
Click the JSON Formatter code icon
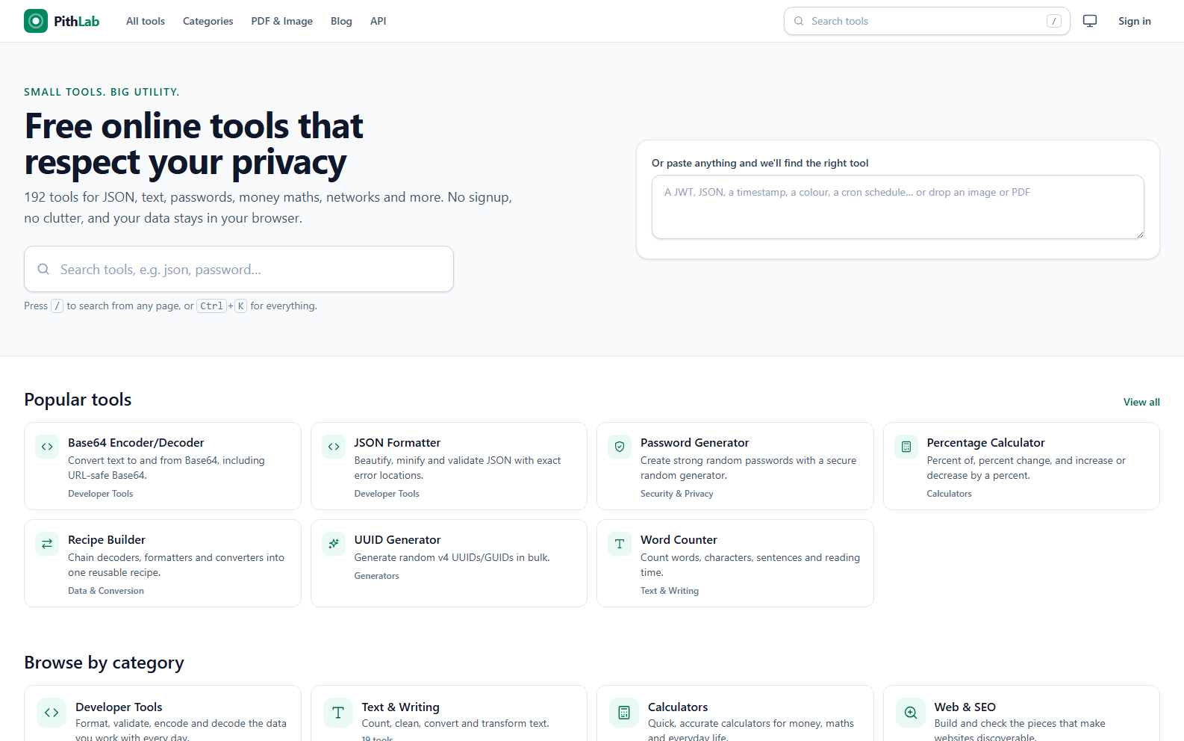[x=334, y=447]
